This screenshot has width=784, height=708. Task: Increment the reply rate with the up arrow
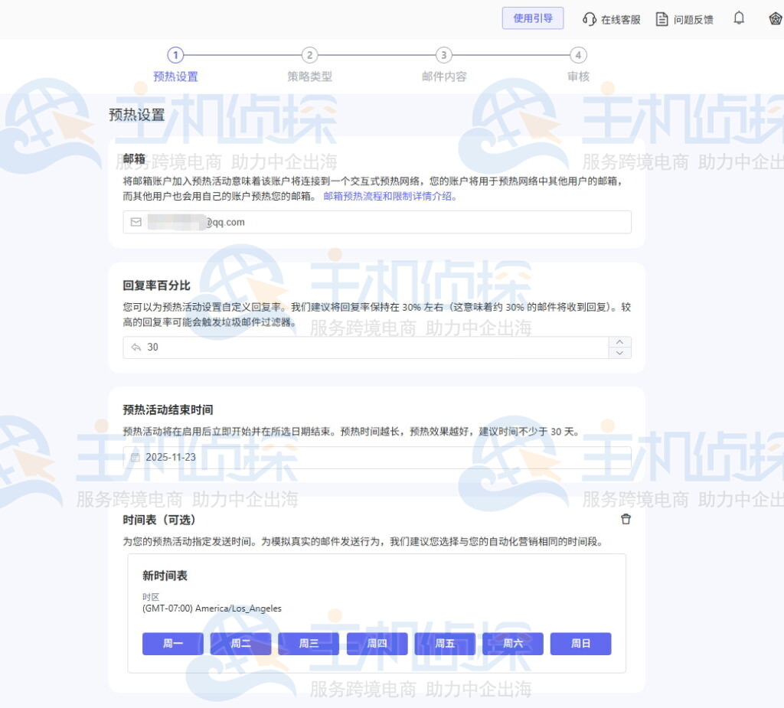[x=619, y=342]
